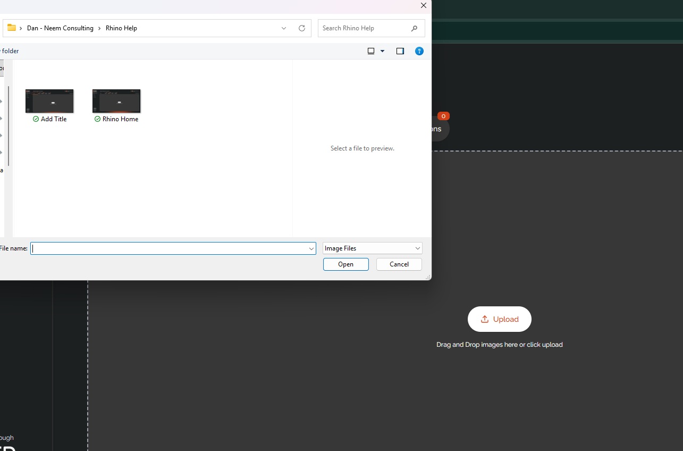Expand the view options dropdown arrow
The image size is (683, 451).
(382, 51)
